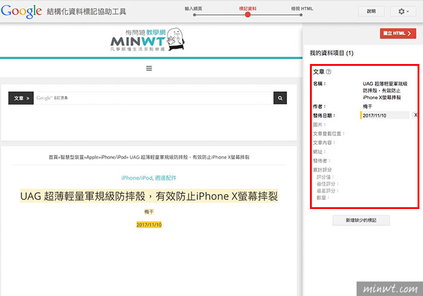Open the hamburger menu icon

pos(149,68)
